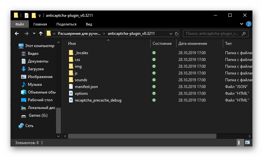Click the Properties icon in title bar
The height and width of the screenshot is (157, 263).
[x=27, y=15]
